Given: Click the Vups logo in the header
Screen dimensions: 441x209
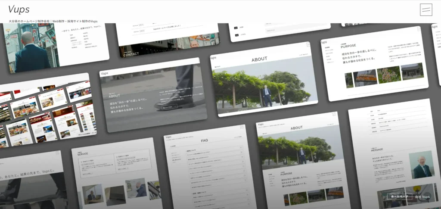Looking at the screenshot, I should (x=19, y=9).
